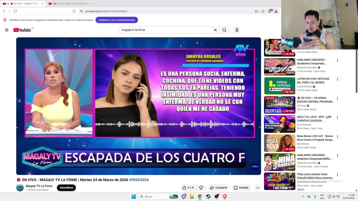The image size is (358, 201).
Task: Switch to EN VIVO Debate Presidencial tab
Action: pyautogui.click(x=69, y=4)
